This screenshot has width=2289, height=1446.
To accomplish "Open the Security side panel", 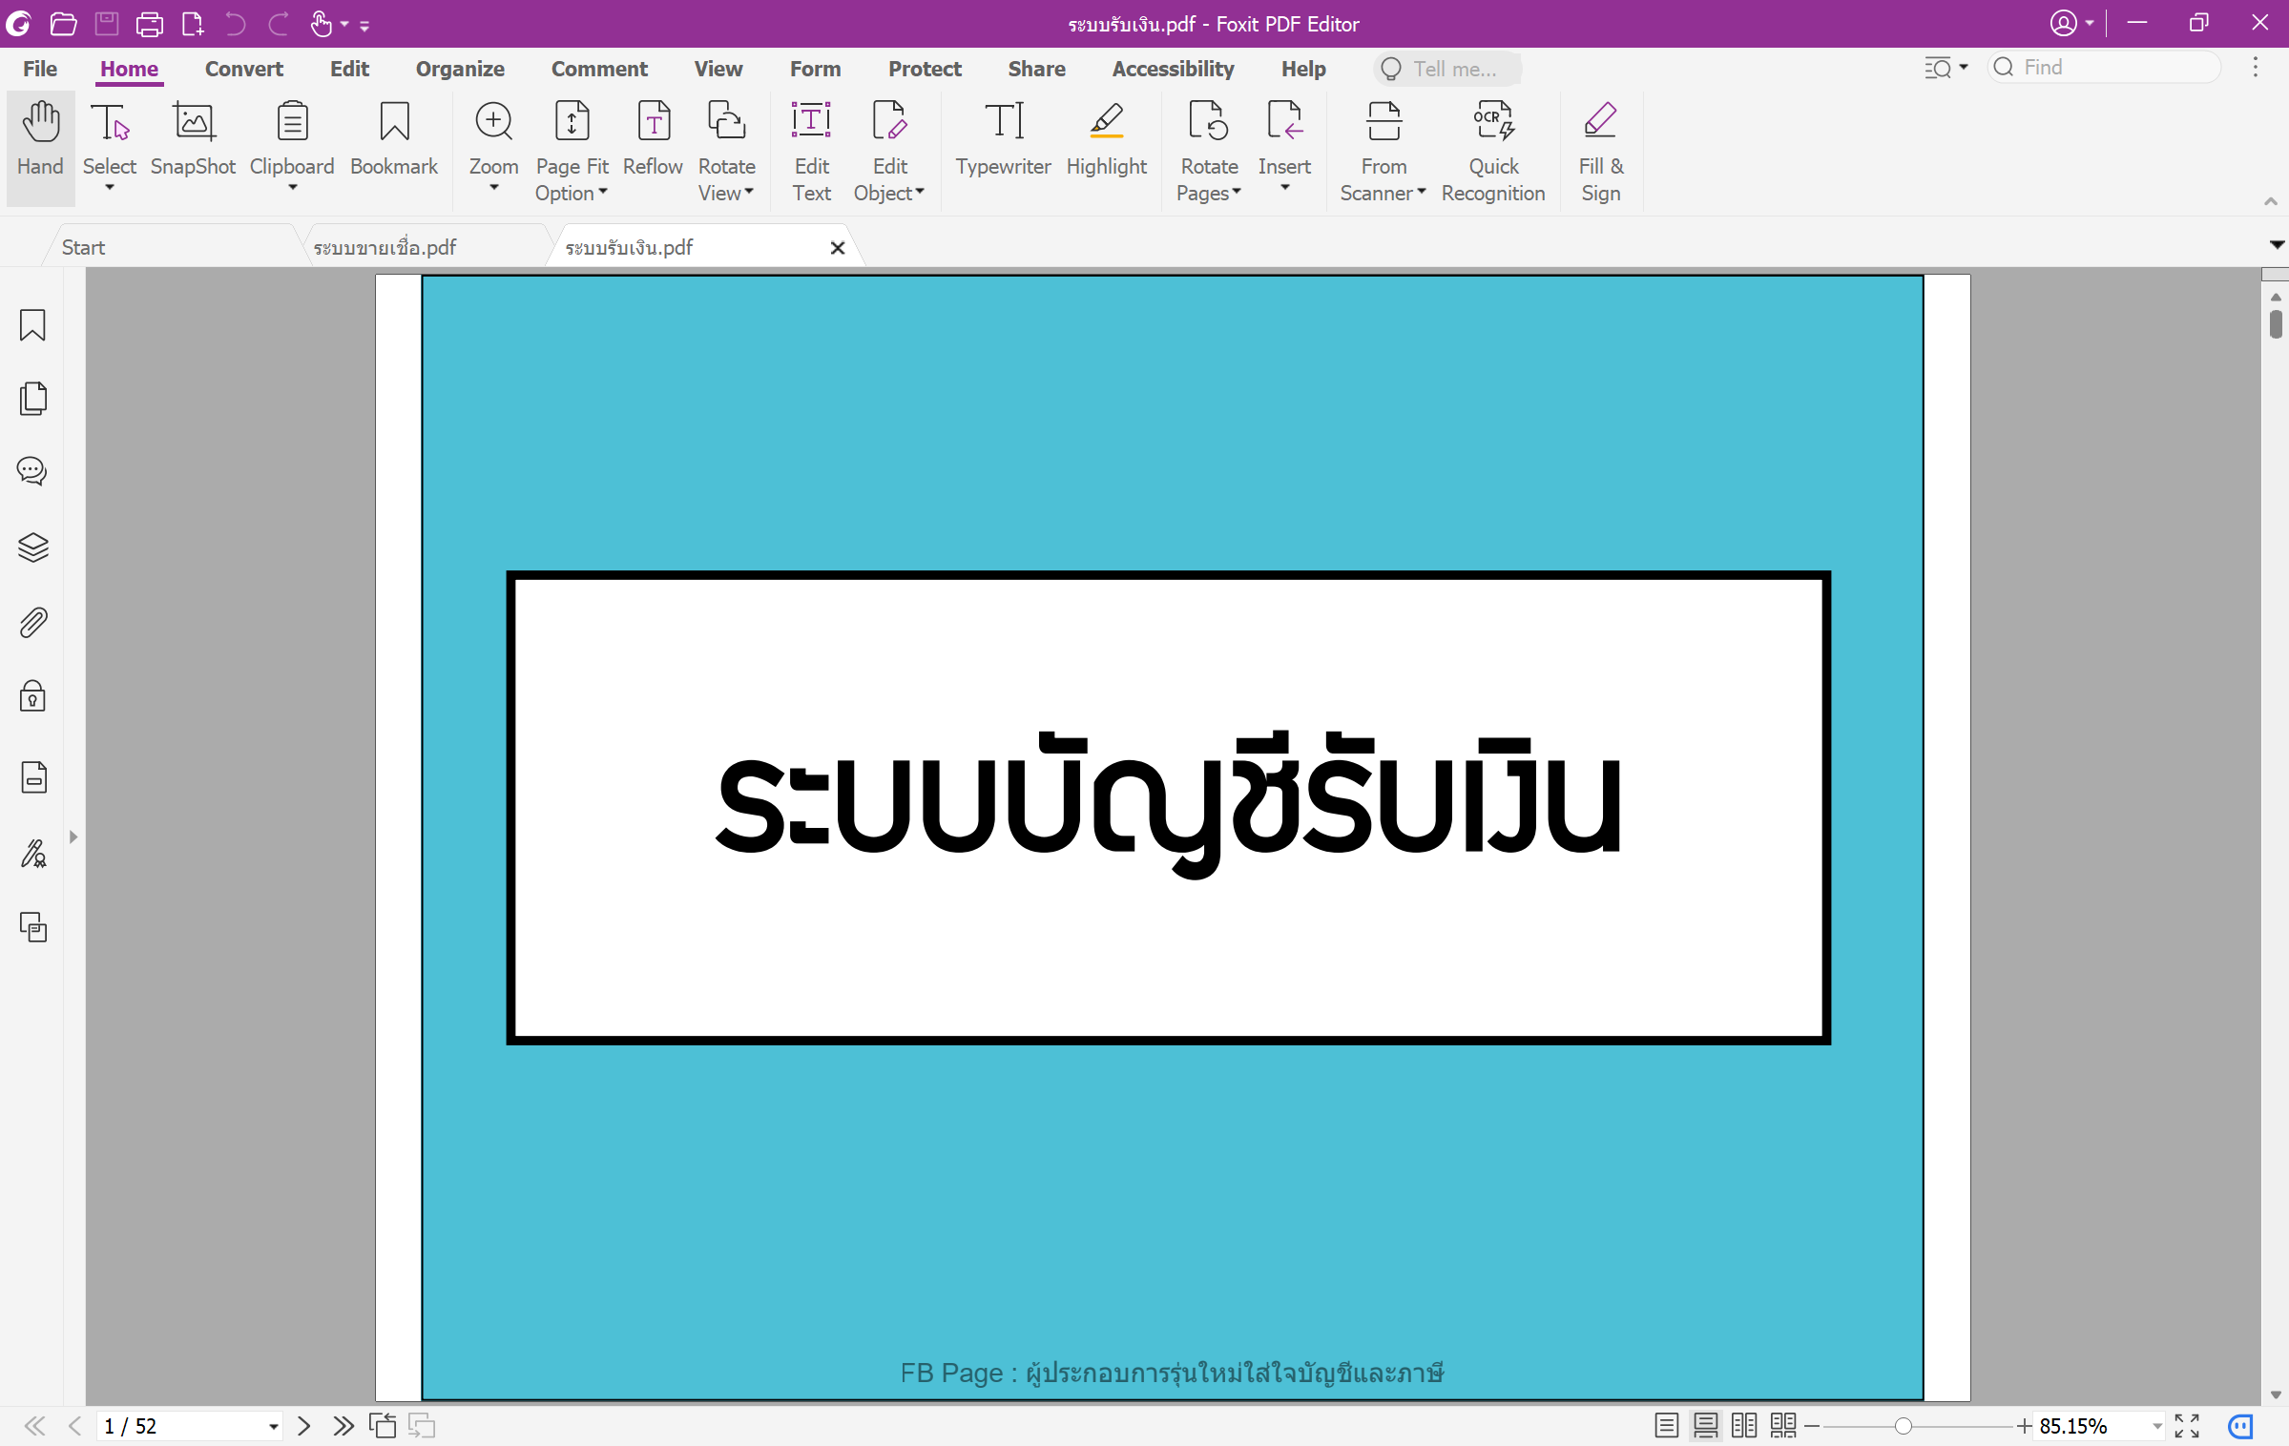I will coord(32,696).
